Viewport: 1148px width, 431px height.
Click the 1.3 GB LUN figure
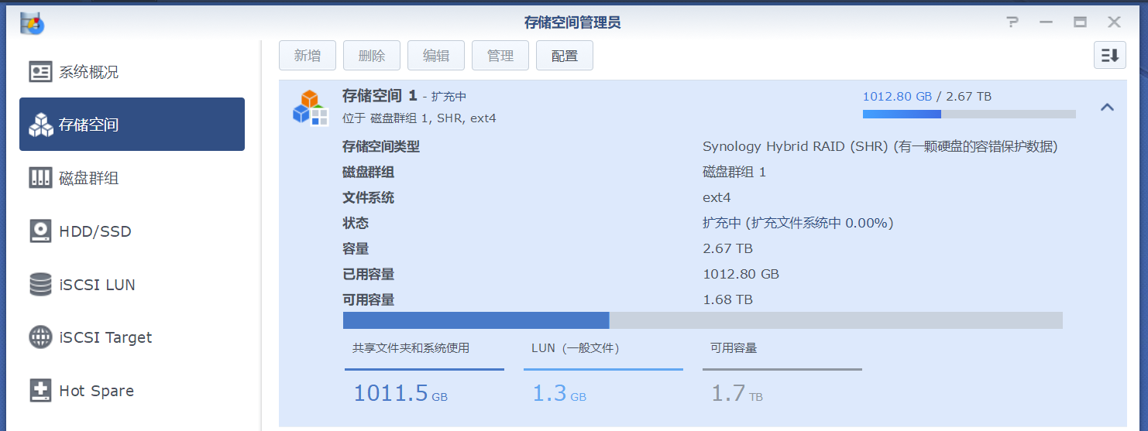click(559, 393)
